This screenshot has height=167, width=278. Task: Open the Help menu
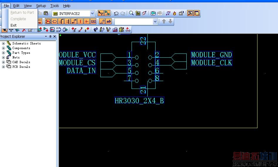[67, 6]
